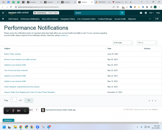This screenshot has height=130, width=162.
Task: Click the search magnifier button
Action: tap(122, 13)
